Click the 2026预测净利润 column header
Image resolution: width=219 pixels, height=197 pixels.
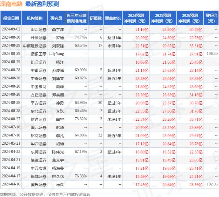(x=189, y=18)
